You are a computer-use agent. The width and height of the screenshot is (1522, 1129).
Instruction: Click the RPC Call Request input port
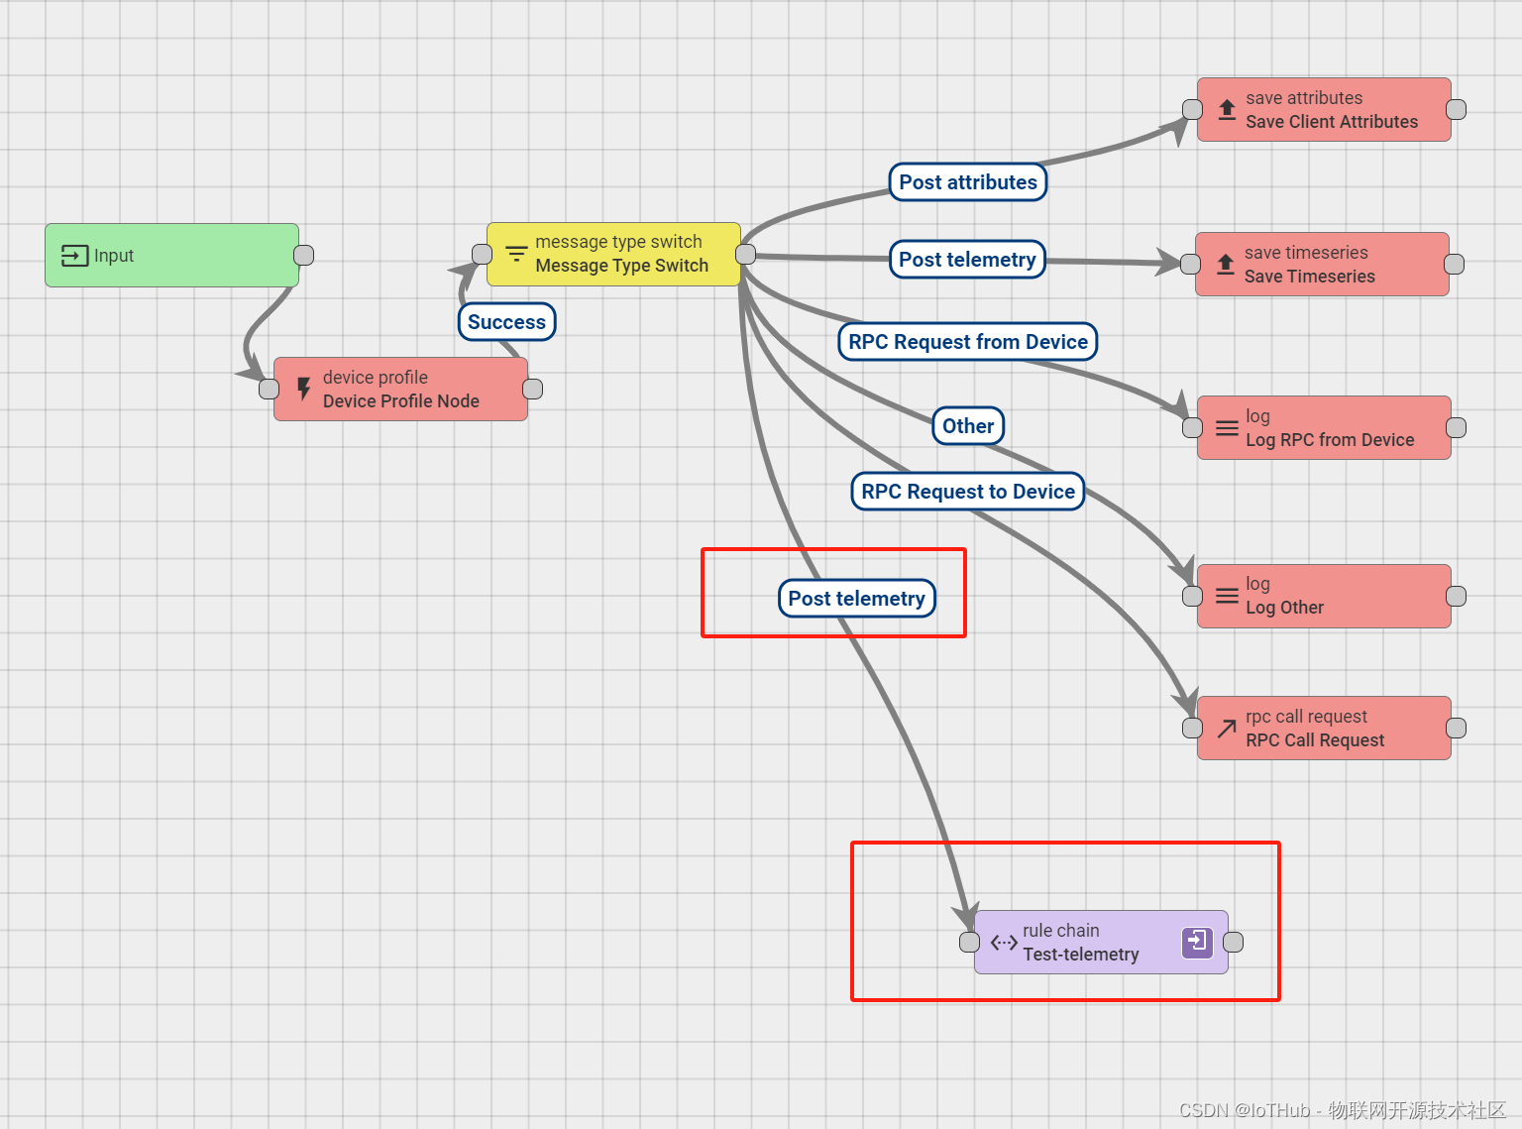pos(1192,728)
